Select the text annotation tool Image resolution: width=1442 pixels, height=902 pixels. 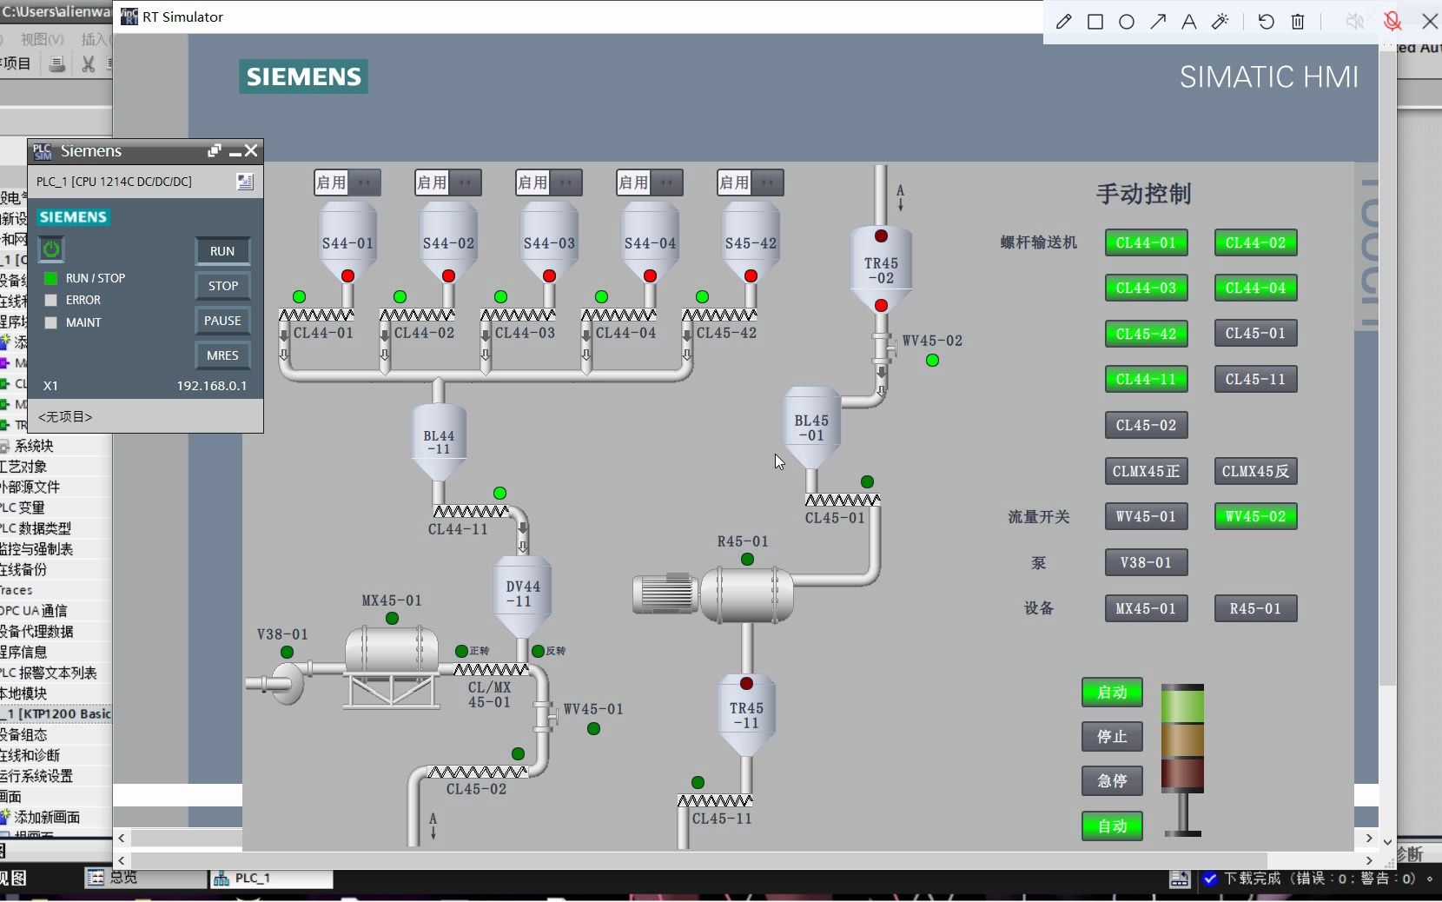pos(1189,22)
